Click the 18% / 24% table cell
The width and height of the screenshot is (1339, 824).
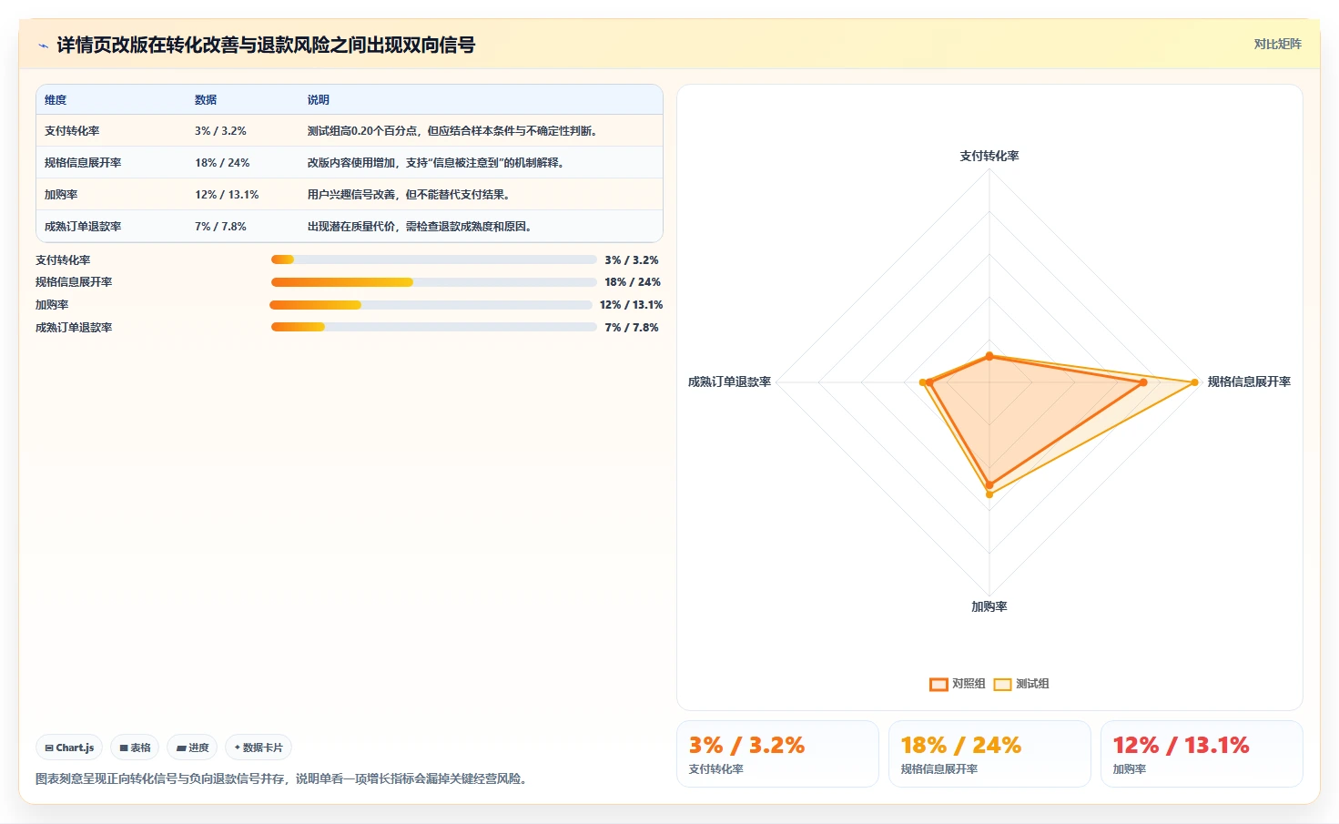(222, 163)
